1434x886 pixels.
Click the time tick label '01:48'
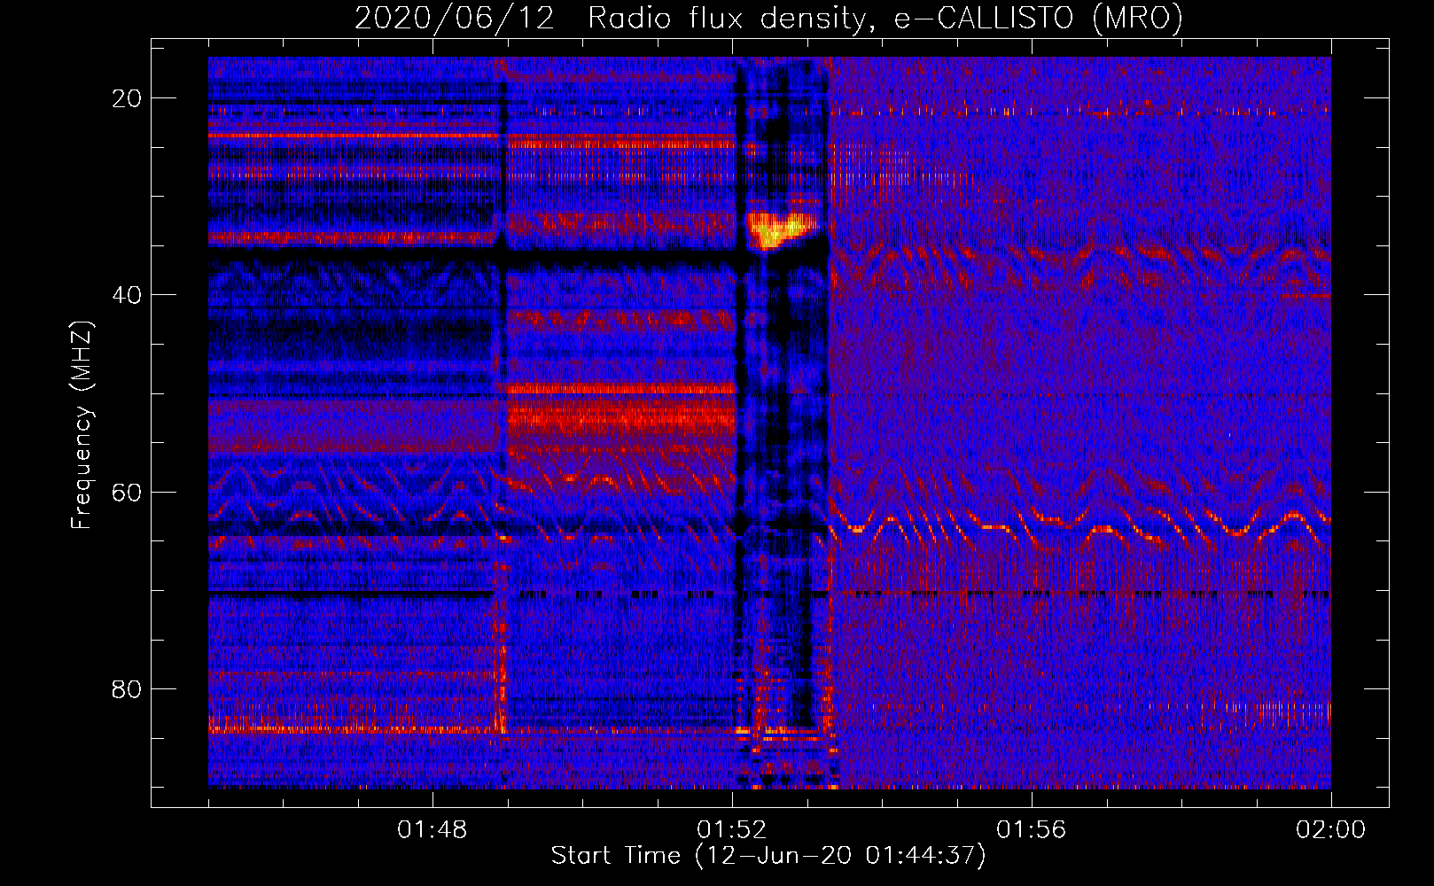click(433, 830)
